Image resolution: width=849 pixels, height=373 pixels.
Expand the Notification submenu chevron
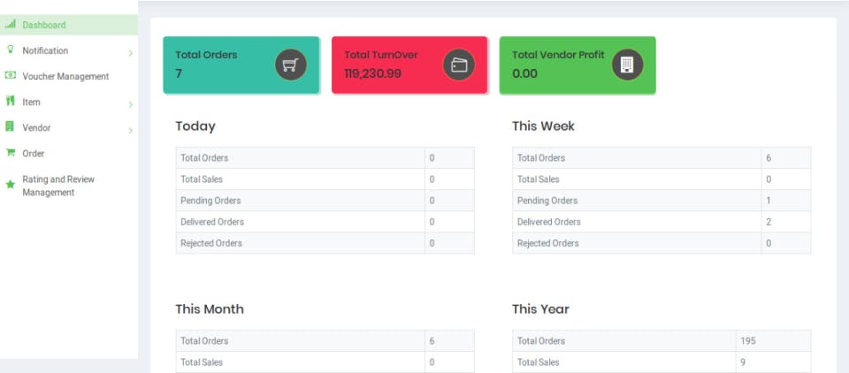pos(130,54)
